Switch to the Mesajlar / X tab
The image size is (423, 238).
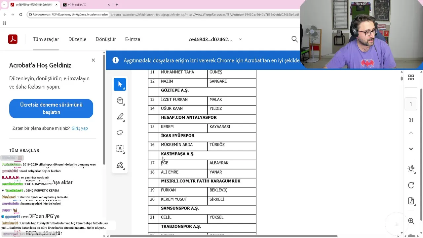pos(86,5)
